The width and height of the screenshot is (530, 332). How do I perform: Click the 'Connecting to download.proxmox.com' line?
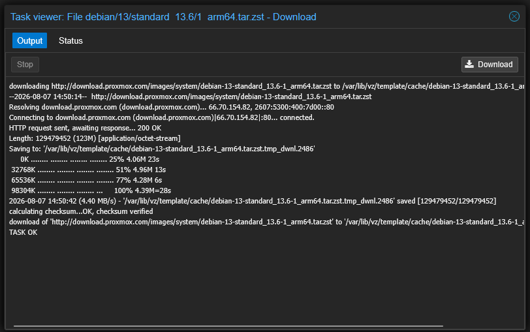[162, 117]
